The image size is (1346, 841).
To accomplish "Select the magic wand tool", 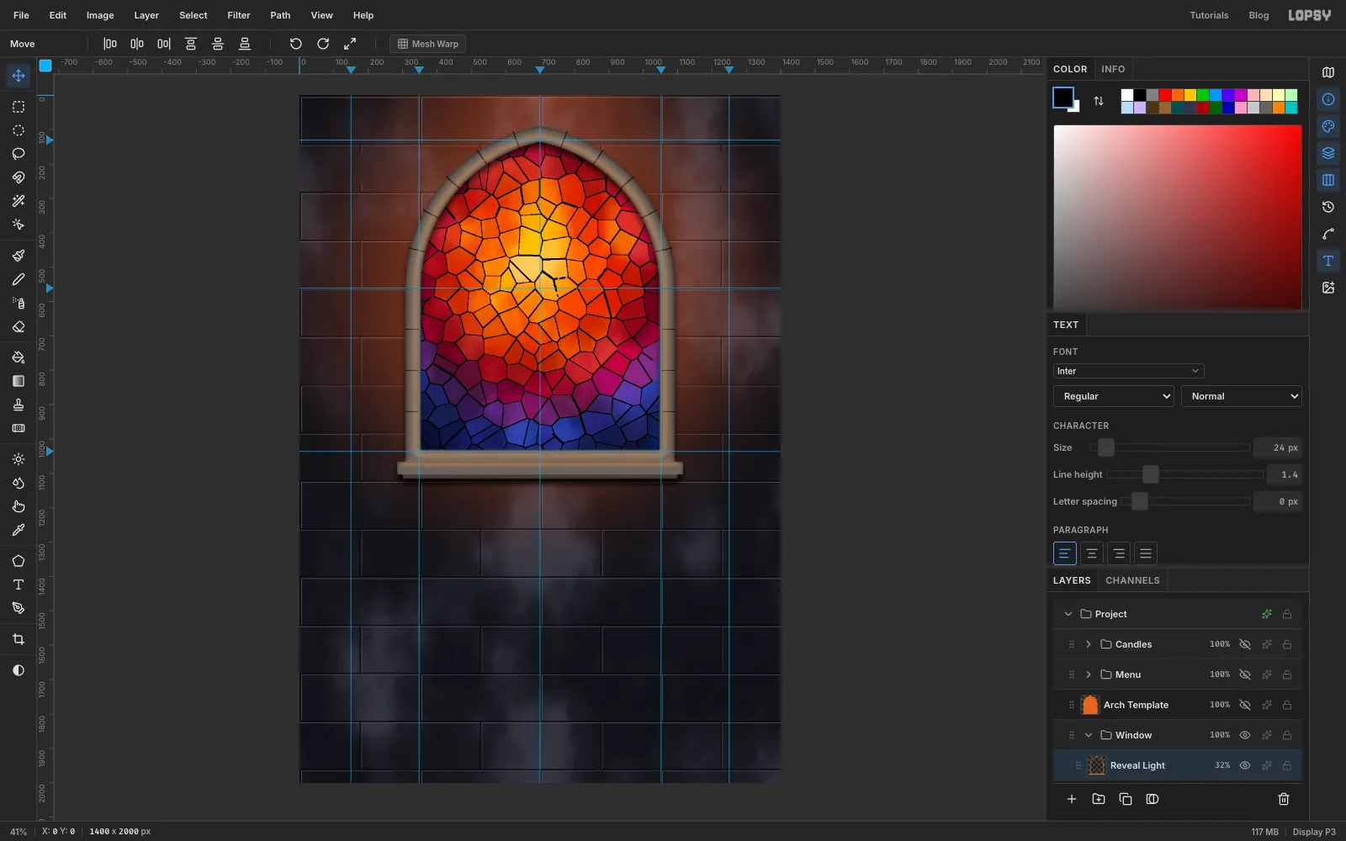I will [18, 201].
